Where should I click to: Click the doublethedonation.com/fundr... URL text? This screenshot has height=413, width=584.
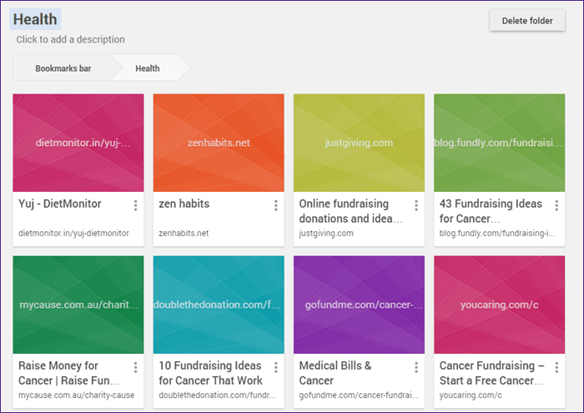click(217, 395)
